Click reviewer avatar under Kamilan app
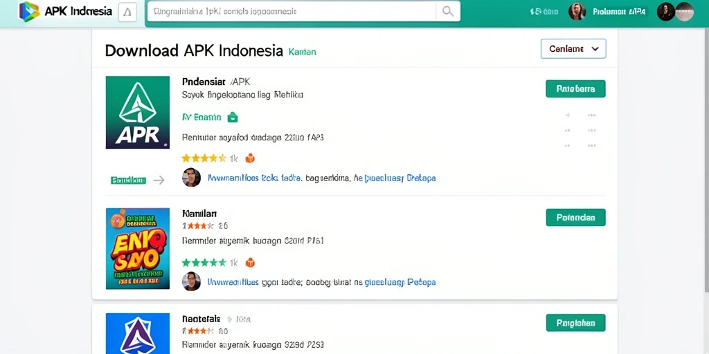709x354 pixels. click(191, 281)
